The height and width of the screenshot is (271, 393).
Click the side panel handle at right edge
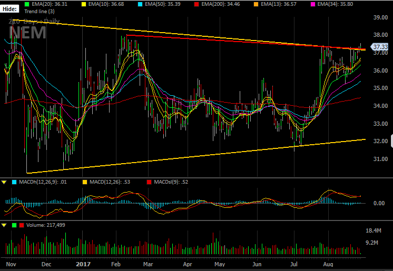click(392, 141)
